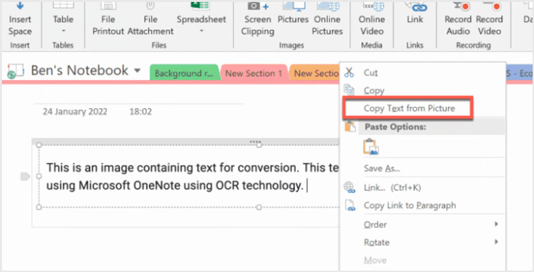Image resolution: width=534 pixels, height=272 pixels.
Task: Select Cut in the context menu
Action: point(370,73)
